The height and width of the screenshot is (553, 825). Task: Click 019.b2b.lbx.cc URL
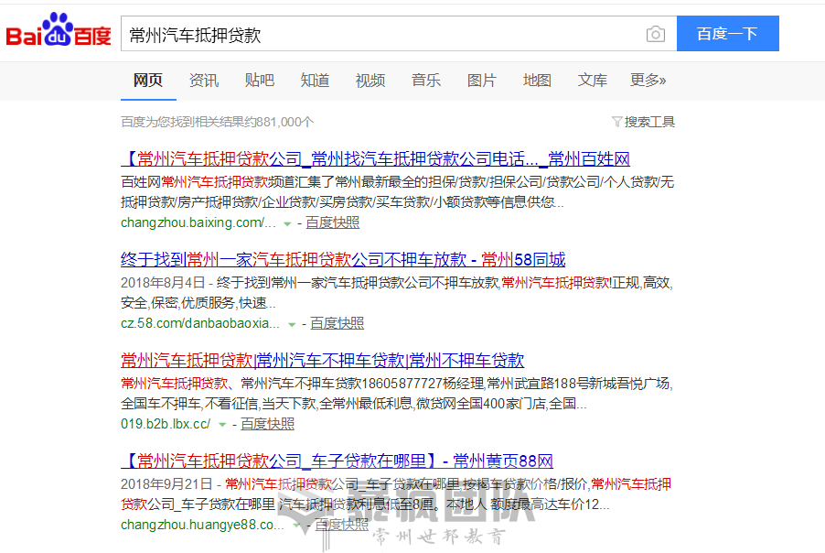(x=166, y=424)
